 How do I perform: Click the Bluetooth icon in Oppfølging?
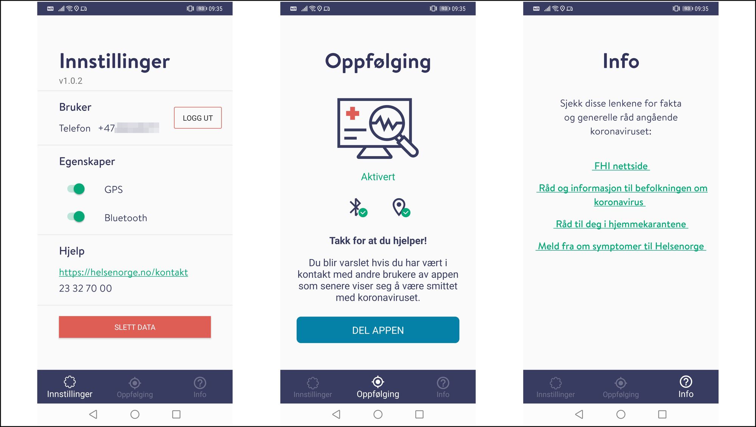[355, 208]
